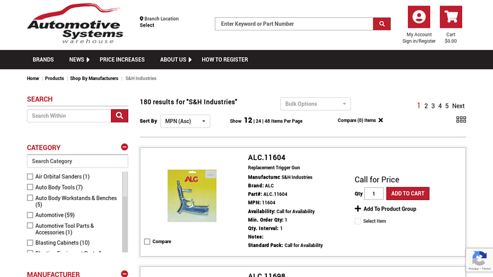Go to results page 2
Image resolution: width=493 pixels, height=277 pixels.
click(x=426, y=106)
